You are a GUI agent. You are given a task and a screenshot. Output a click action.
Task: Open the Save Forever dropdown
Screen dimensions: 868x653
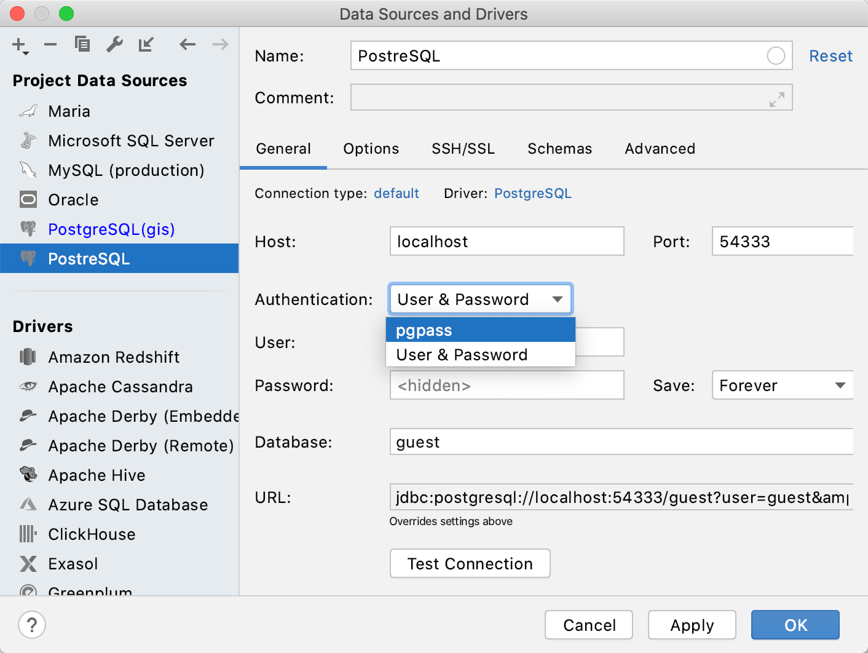point(783,385)
